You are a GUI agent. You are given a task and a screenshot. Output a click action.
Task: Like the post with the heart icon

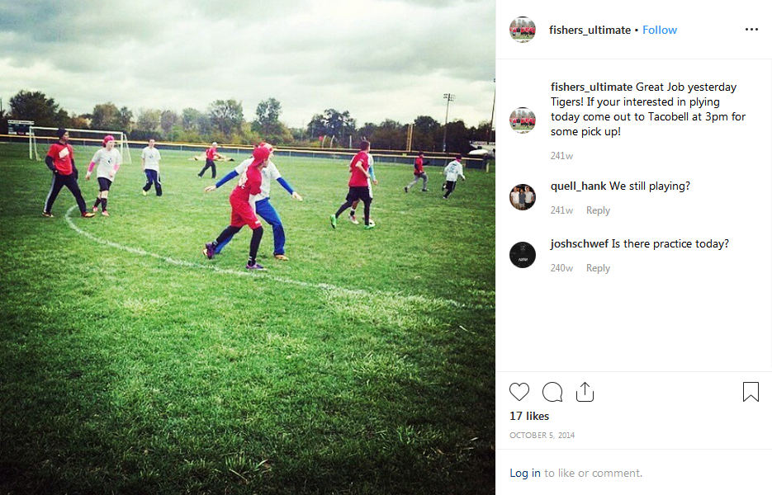click(519, 392)
